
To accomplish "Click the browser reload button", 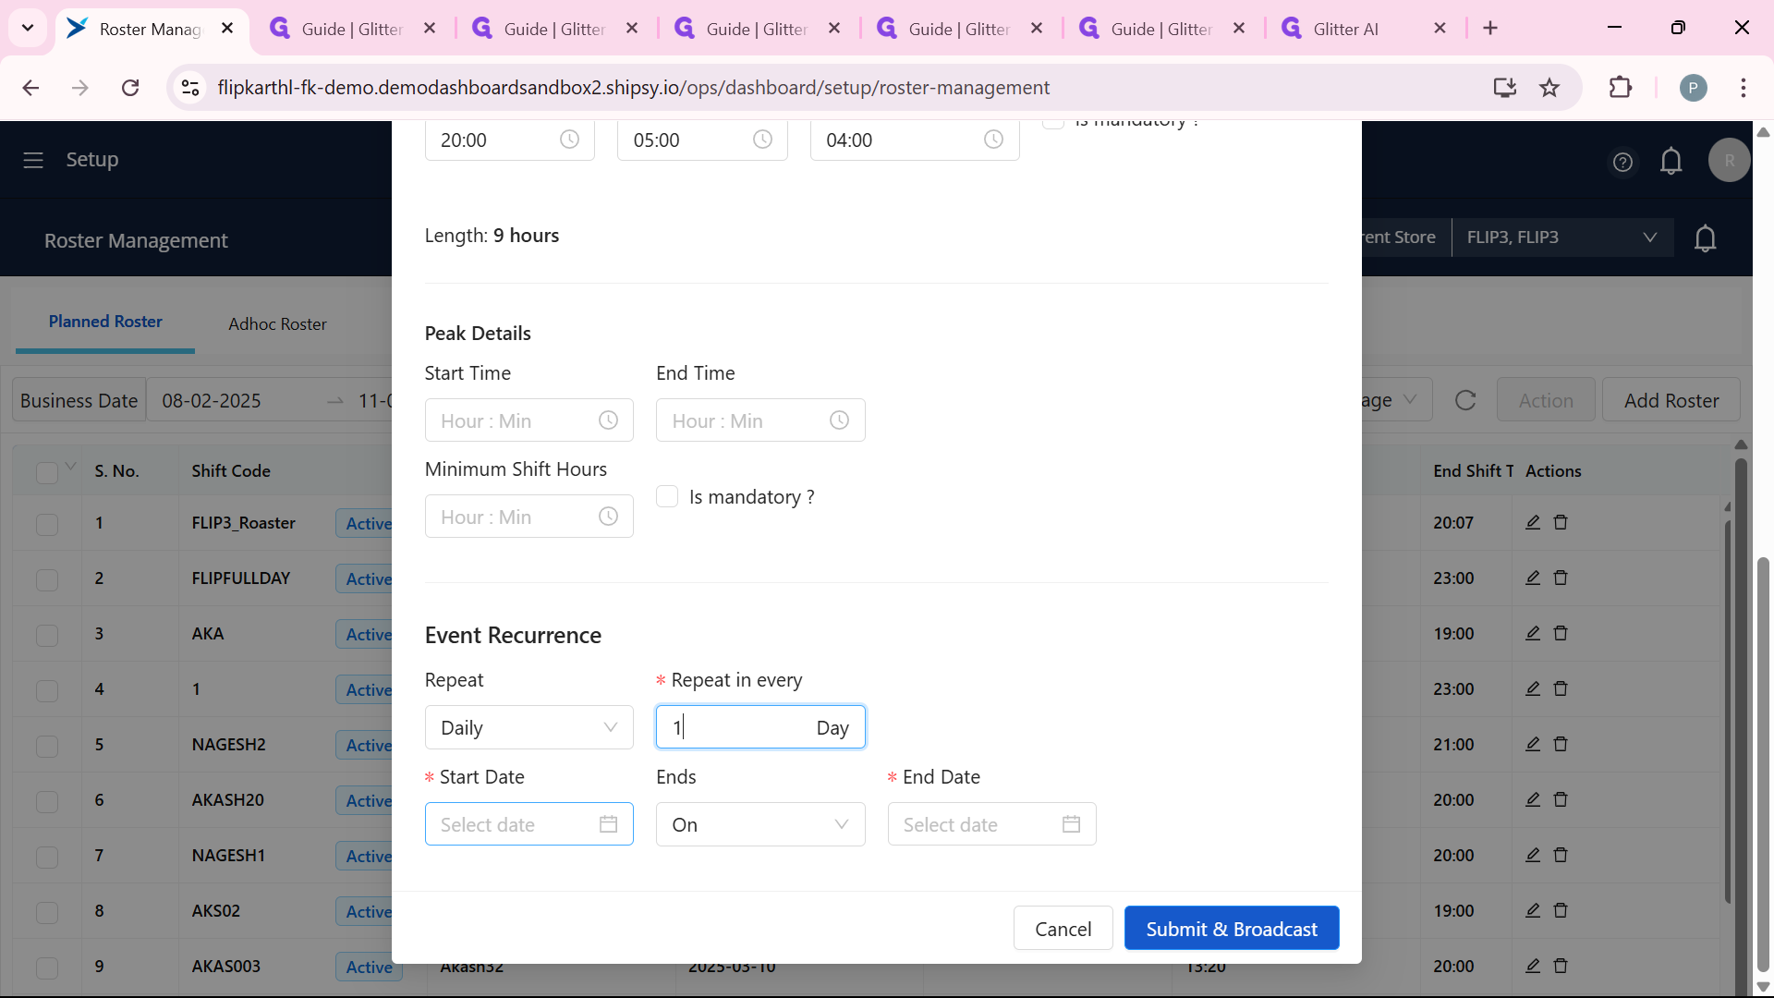I will click(130, 88).
